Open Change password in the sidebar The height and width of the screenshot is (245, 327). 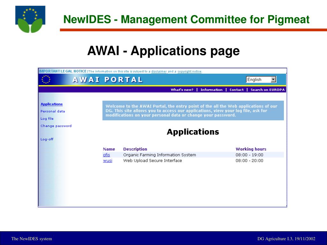point(56,126)
